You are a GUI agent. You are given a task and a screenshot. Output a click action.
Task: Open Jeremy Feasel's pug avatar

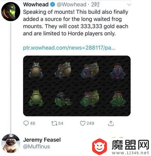[x=11, y=143]
